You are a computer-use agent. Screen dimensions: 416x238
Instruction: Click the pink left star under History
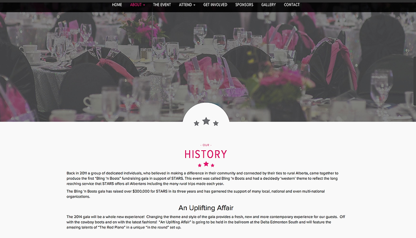pyautogui.click(x=200, y=165)
